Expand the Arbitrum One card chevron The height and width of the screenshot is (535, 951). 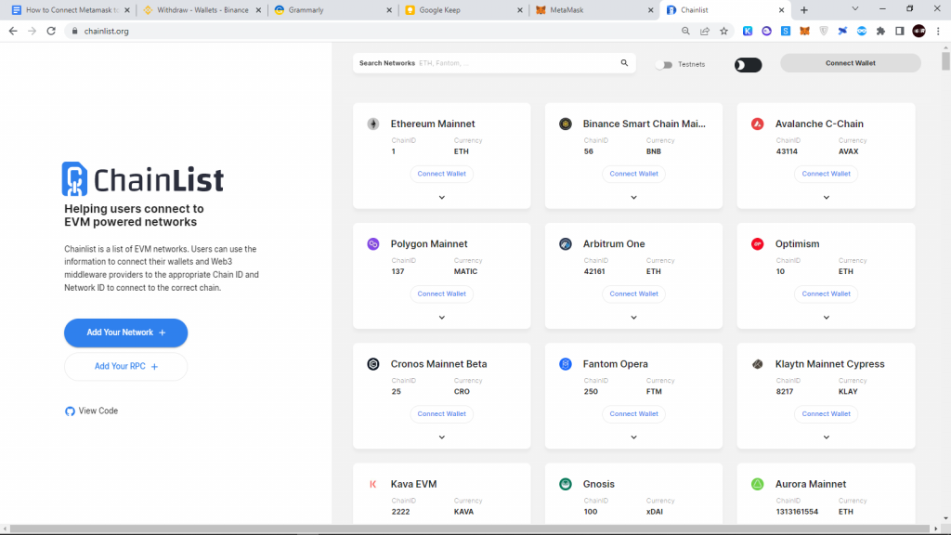[633, 317]
